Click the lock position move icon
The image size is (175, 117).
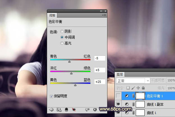point(138,88)
